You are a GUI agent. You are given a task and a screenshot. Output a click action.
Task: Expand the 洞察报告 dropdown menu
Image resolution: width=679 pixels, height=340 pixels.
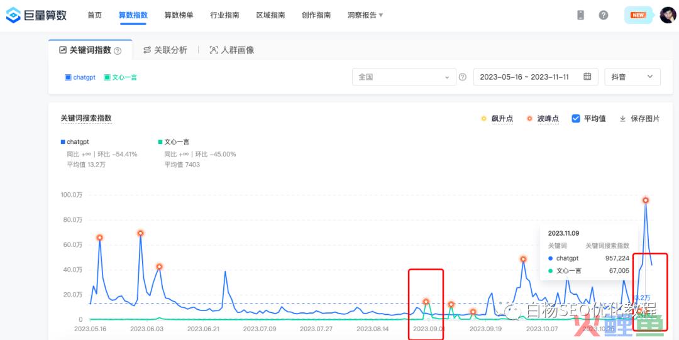(x=365, y=15)
